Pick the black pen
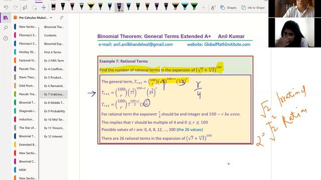This screenshot has width=321, height=180. click(63, 7)
